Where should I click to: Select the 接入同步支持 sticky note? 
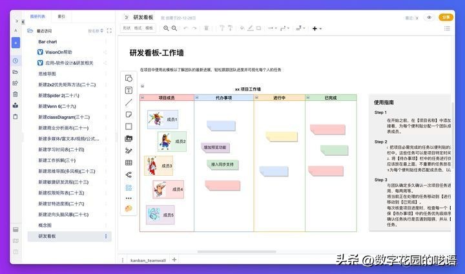tap(222, 164)
